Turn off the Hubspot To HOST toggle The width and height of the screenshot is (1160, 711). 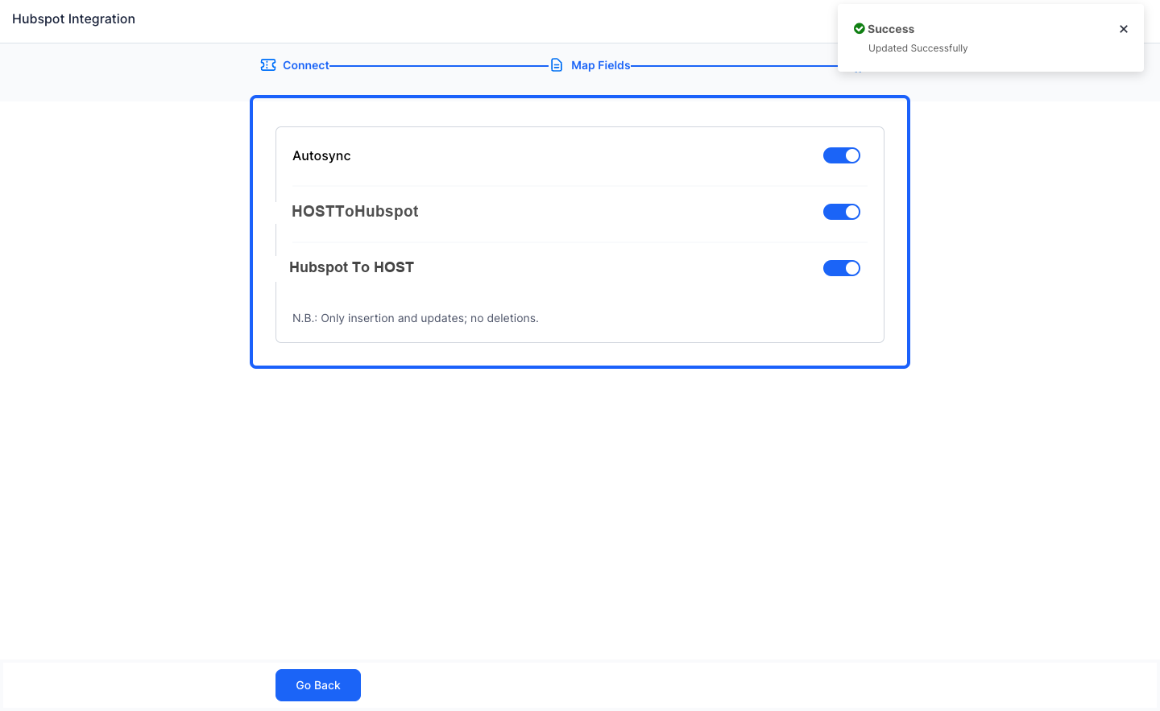(x=842, y=268)
